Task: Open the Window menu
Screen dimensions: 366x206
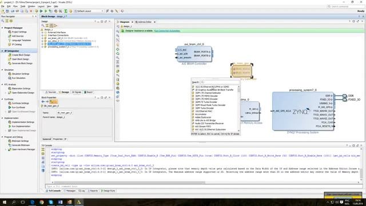Action: pyautogui.click(x=31, y=6)
